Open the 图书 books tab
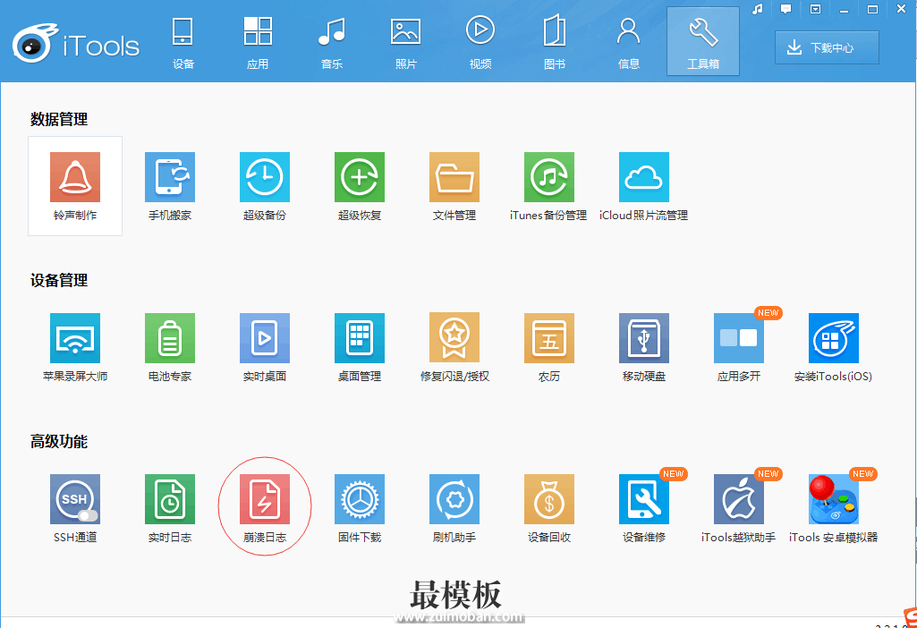The image size is (917, 628). click(x=555, y=43)
